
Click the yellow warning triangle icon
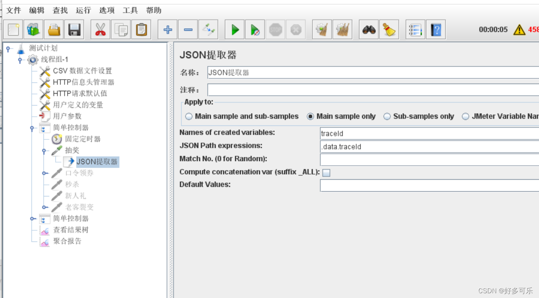click(519, 29)
